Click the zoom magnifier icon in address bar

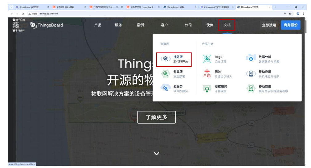285,14
